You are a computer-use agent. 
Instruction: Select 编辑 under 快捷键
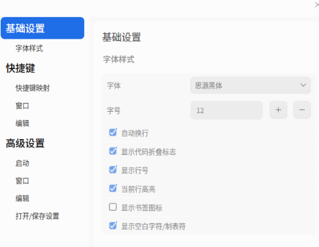pyautogui.click(x=22, y=123)
